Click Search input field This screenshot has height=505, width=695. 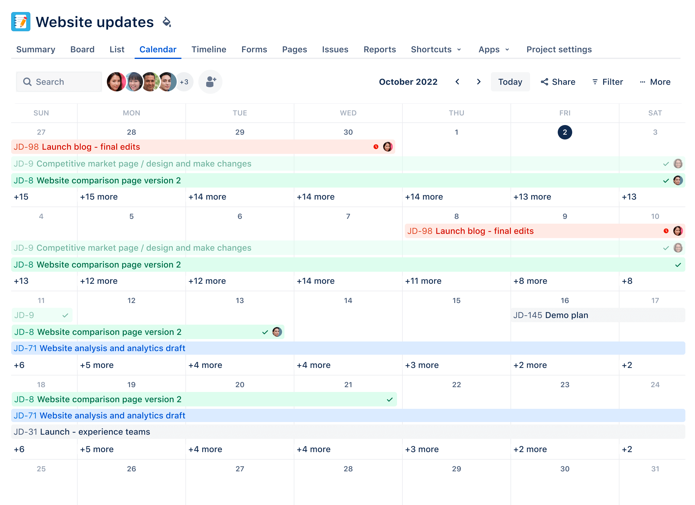pyautogui.click(x=58, y=82)
